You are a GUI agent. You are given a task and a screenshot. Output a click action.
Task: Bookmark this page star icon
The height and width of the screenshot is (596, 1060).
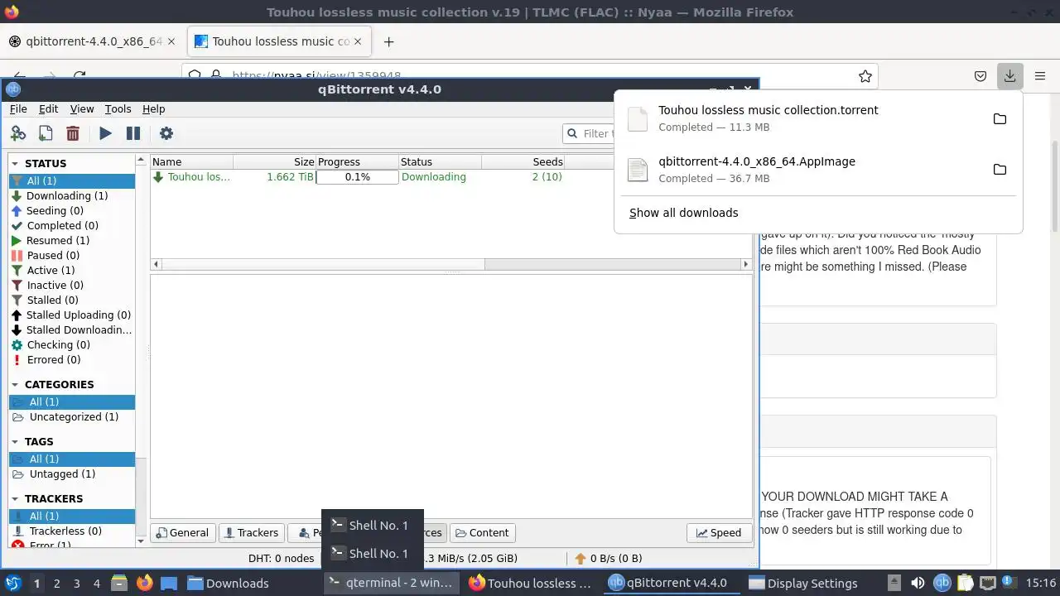[865, 76]
